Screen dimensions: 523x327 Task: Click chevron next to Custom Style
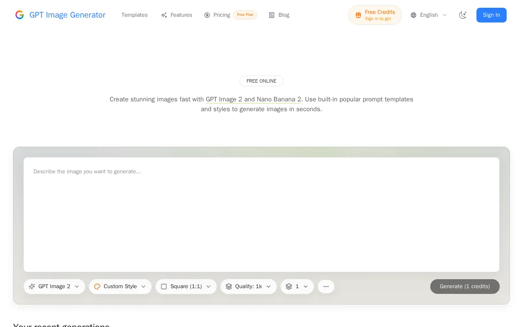click(x=143, y=287)
